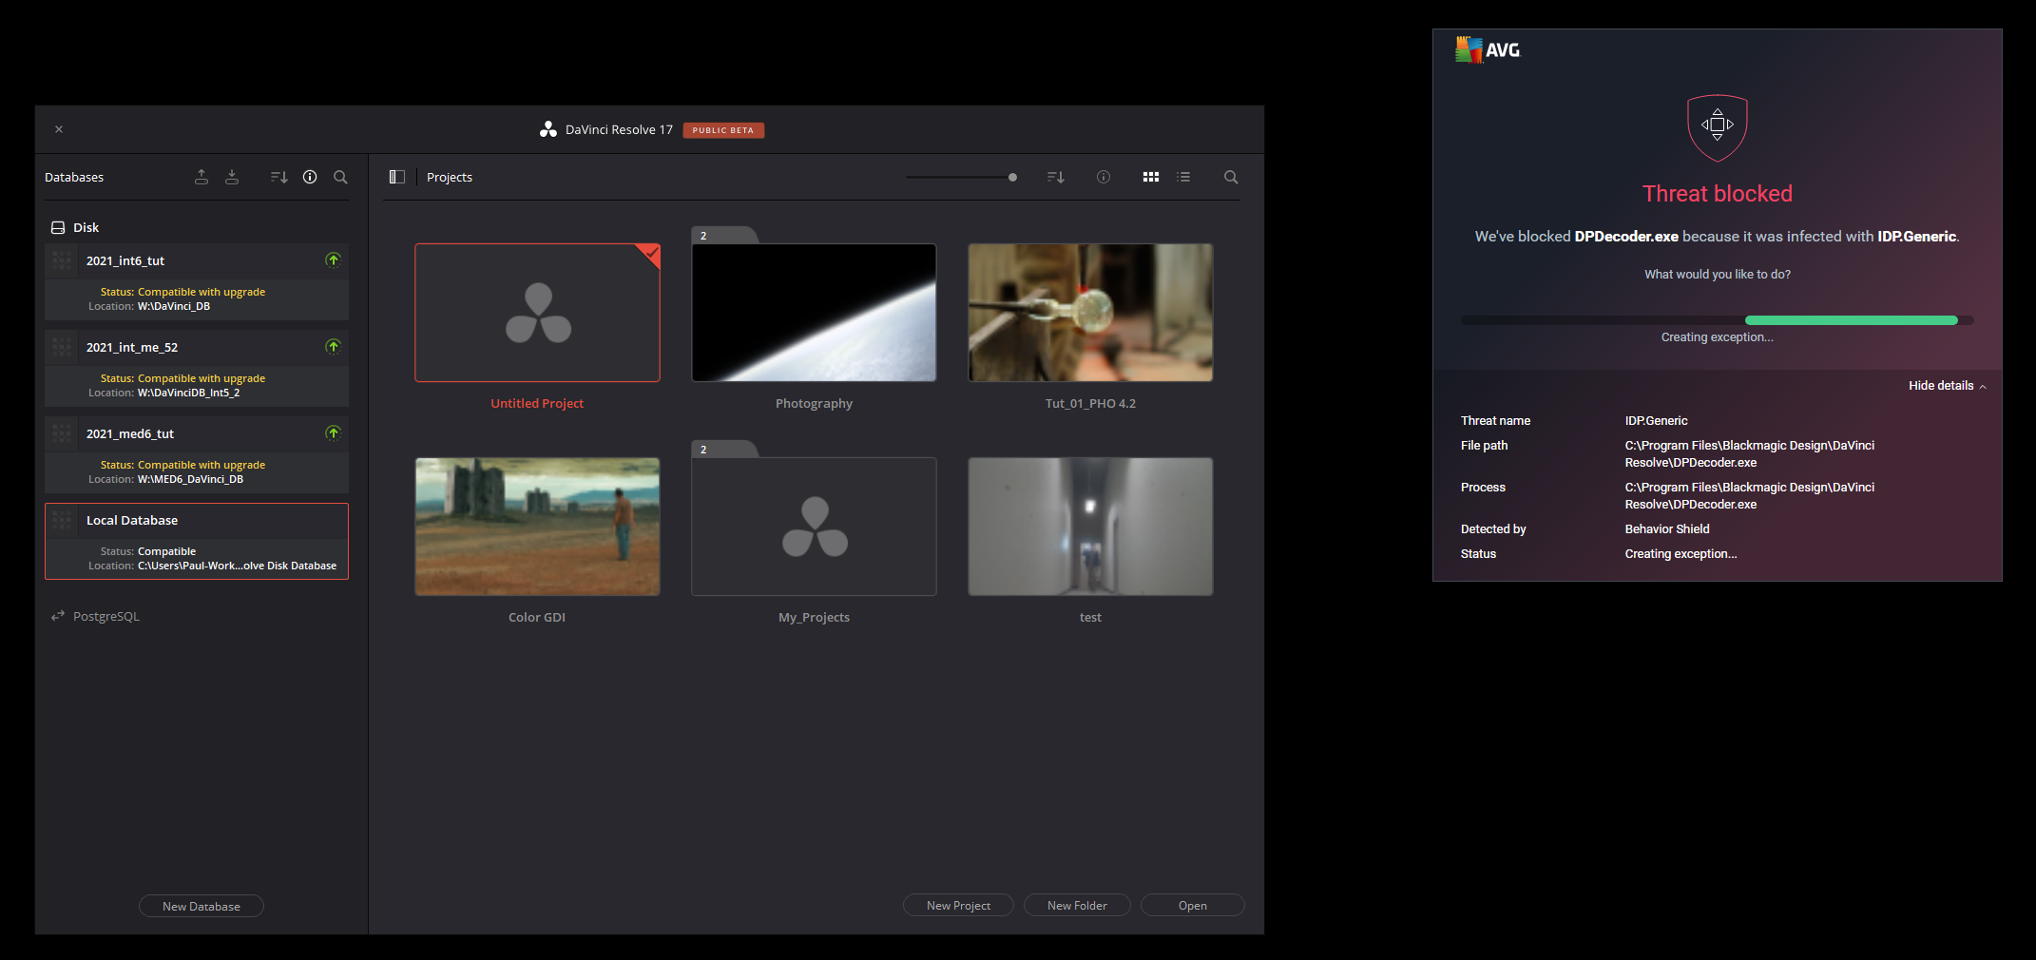Select the test project thumbnail
2036x960 pixels.
(1090, 527)
